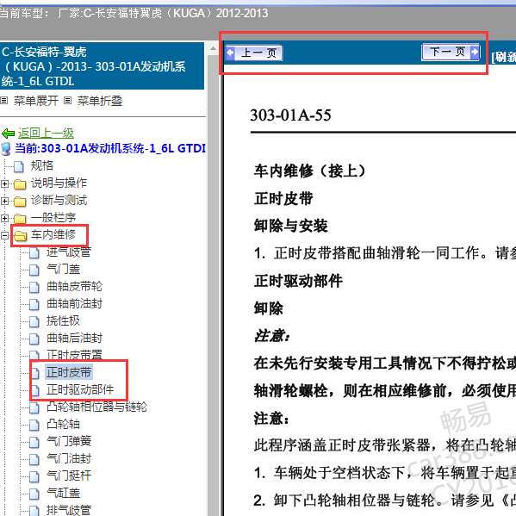Select 说明与操作 tree label
516x516 pixels.
[59, 183]
